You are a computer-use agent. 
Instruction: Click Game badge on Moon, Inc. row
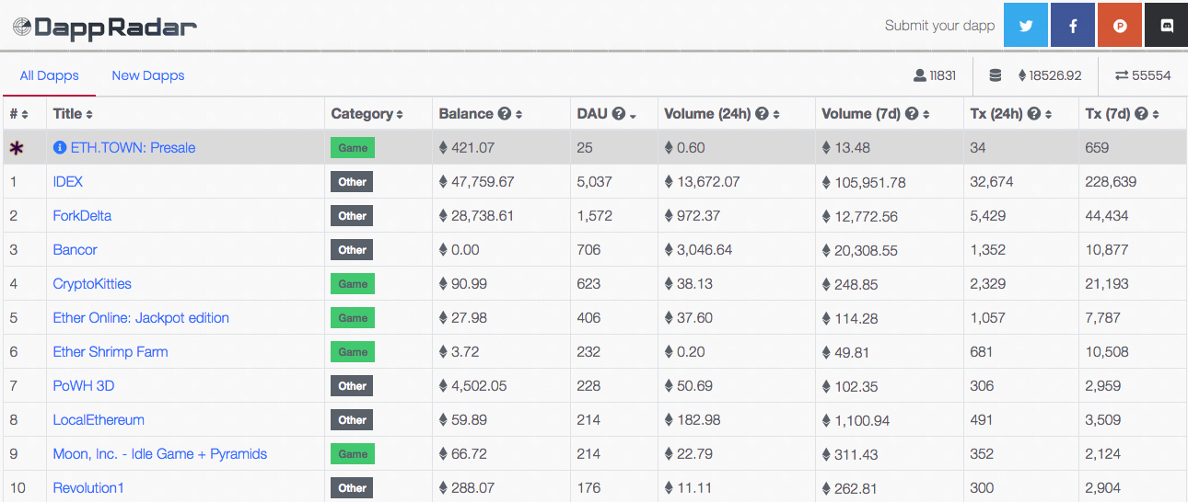point(352,454)
